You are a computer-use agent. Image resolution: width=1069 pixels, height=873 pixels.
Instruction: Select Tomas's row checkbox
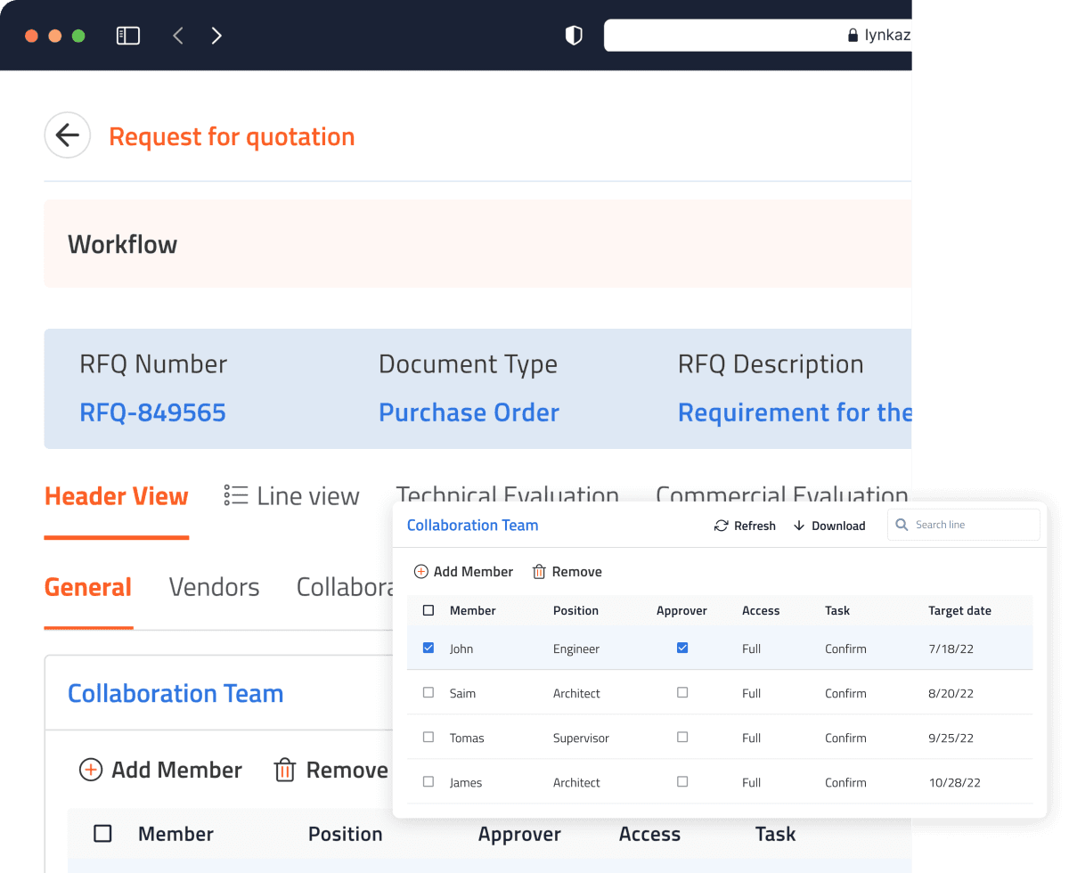tap(428, 737)
